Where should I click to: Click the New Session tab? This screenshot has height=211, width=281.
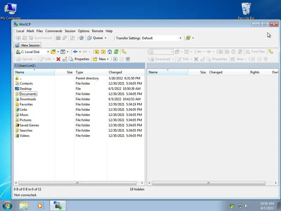(x=27, y=45)
